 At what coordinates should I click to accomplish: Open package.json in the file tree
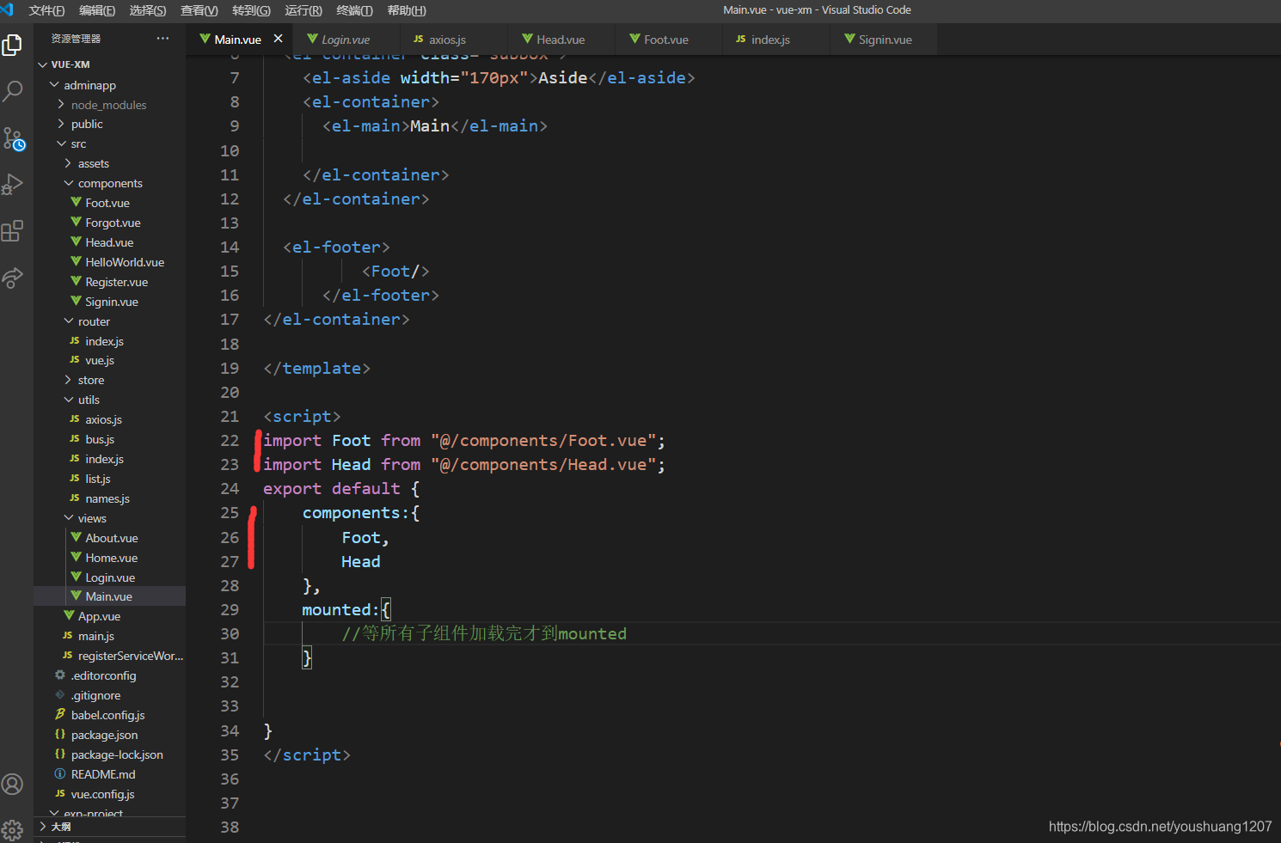[109, 735]
